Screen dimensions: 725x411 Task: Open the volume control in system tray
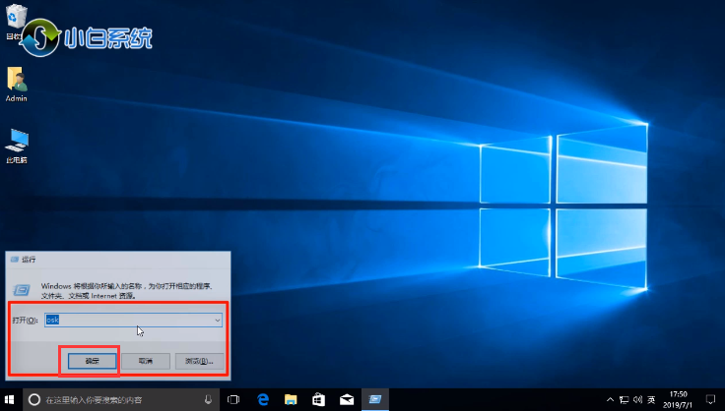pos(638,400)
